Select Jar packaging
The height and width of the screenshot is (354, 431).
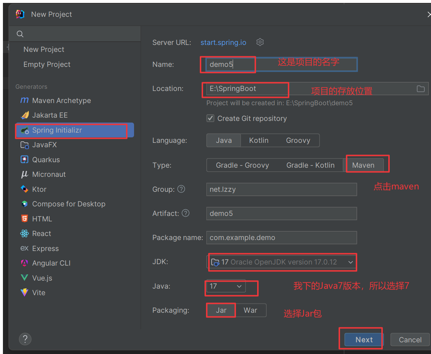click(221, 310)
